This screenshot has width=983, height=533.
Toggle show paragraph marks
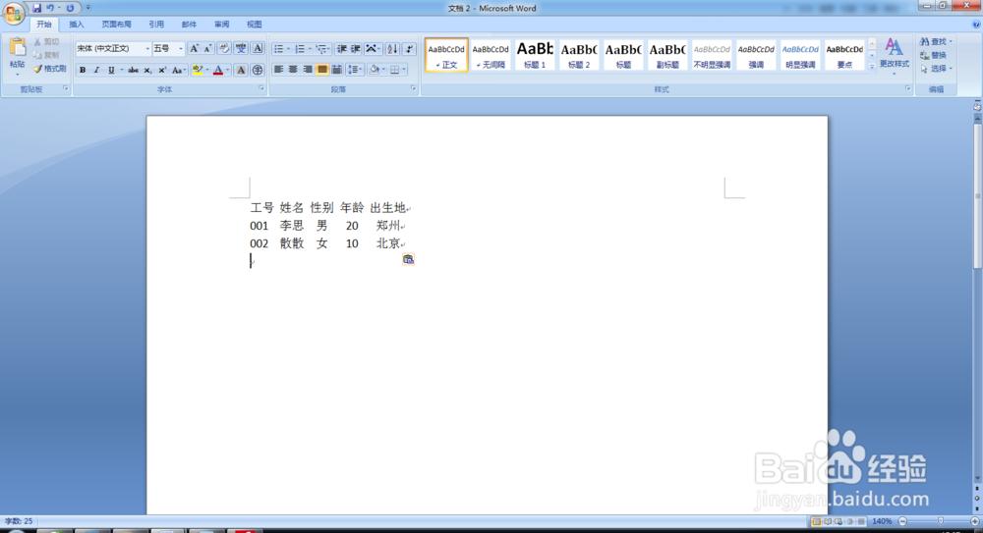click(409, 48)
